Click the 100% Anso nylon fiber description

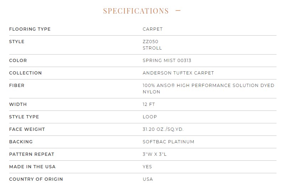(x=208, y=88)
